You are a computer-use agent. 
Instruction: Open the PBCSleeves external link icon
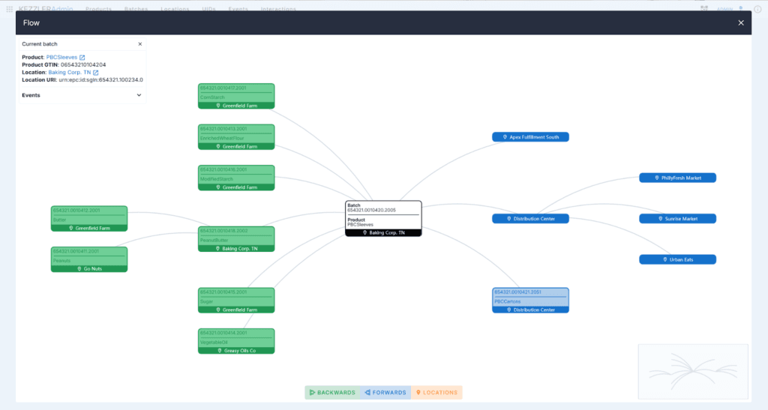[82, 57]
